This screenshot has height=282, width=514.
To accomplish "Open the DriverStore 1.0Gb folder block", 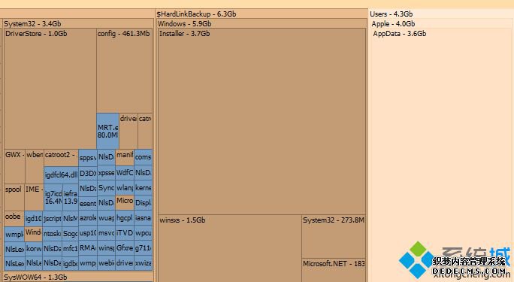I will [50, 89].
